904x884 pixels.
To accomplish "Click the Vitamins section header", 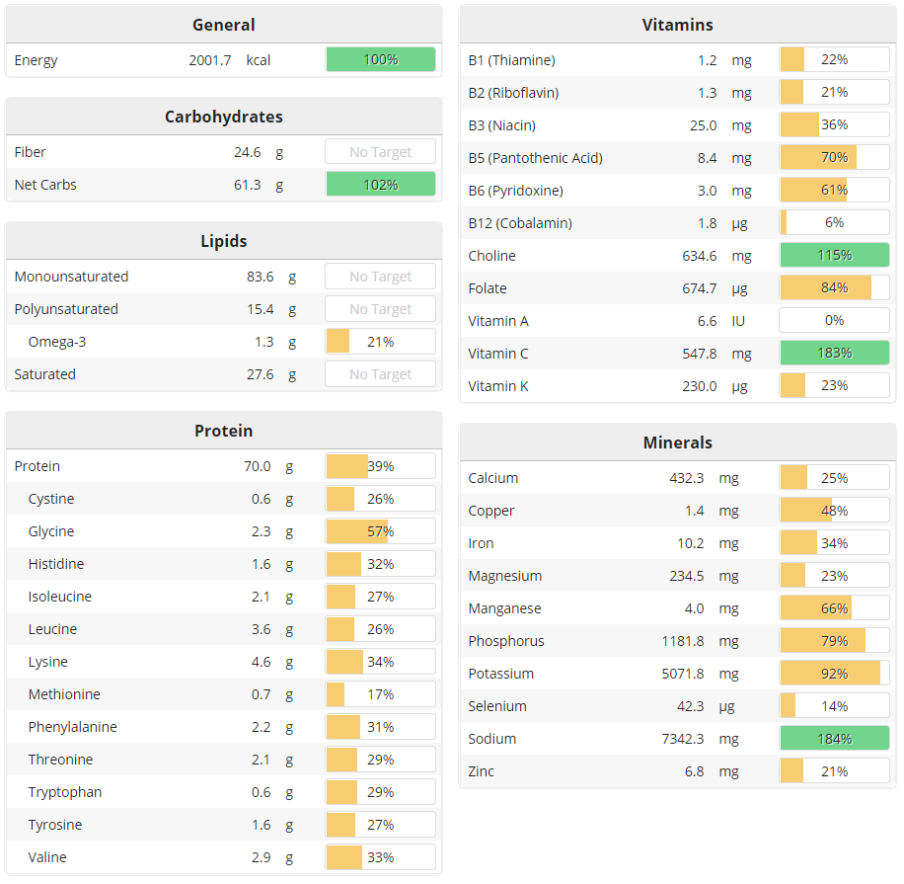I will click(677, 25).
